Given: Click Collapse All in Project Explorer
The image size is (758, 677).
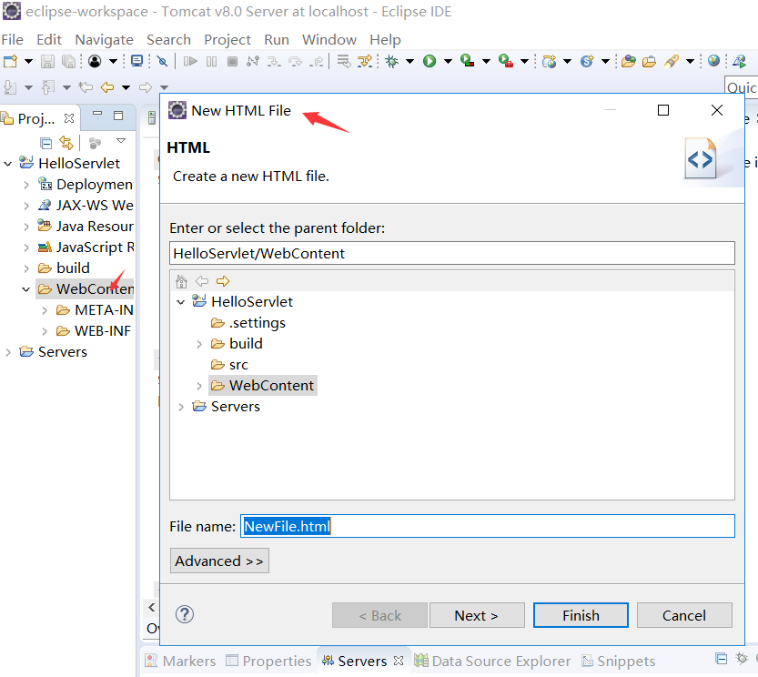Looking at the screenshot, I should tap(45, 143).
